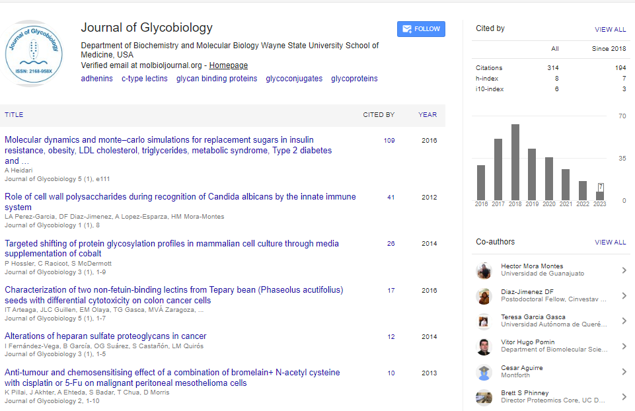635x411 pixels.
Task: Click Teresa Garcia Gasca avatar
Action: [484, 320]
